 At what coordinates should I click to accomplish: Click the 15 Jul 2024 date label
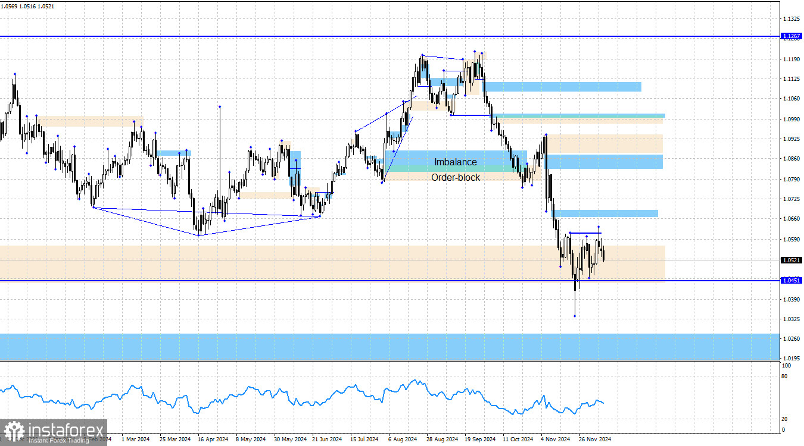click(x=365, y=439)
